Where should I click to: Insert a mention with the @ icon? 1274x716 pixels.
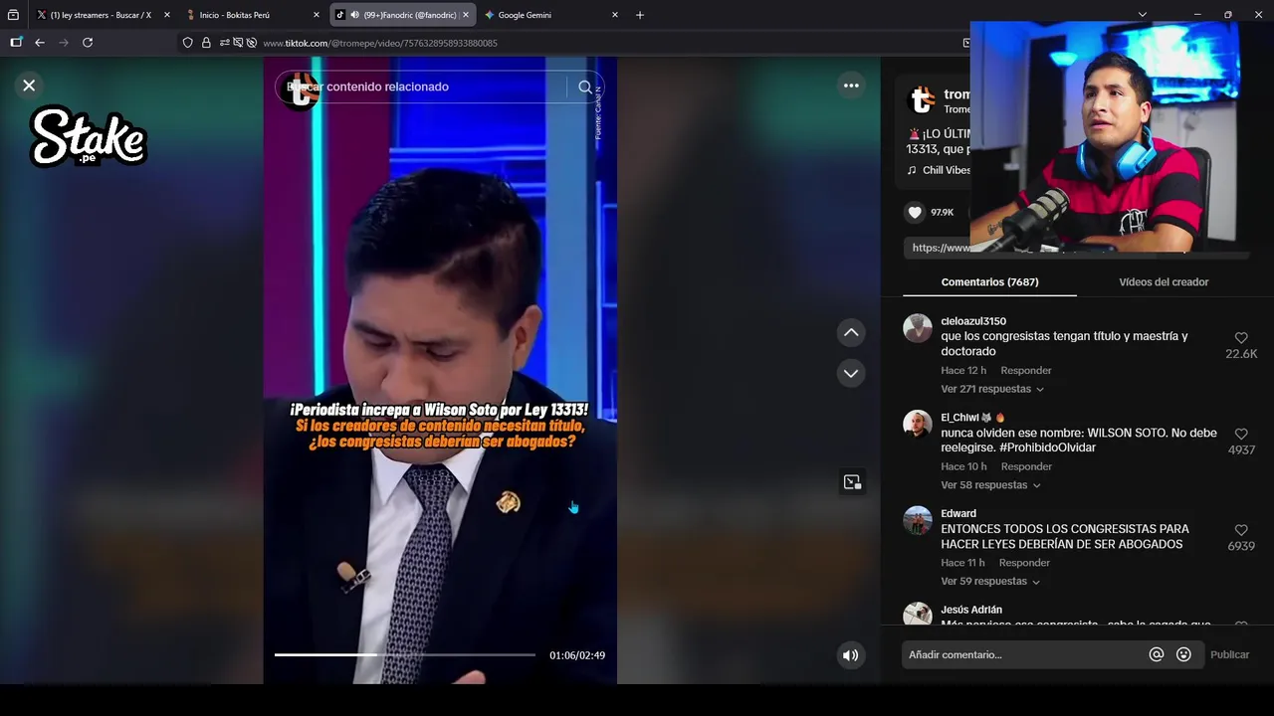tap(1157, 654)
